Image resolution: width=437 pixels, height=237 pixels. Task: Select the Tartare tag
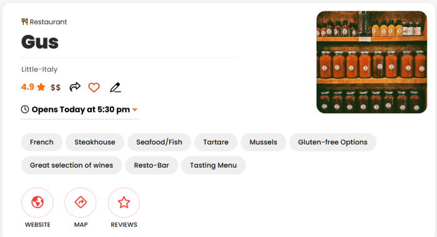216,142
